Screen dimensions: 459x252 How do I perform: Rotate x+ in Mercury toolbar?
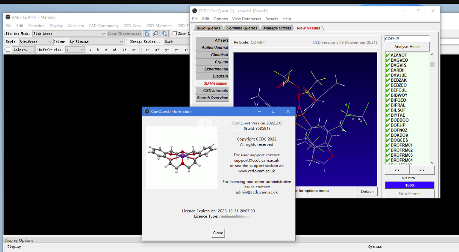pyautogui.click(x=157, y=50)
